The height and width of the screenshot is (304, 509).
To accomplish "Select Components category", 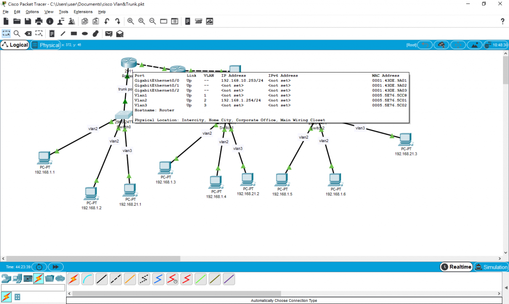I will (x=28, y=278).
